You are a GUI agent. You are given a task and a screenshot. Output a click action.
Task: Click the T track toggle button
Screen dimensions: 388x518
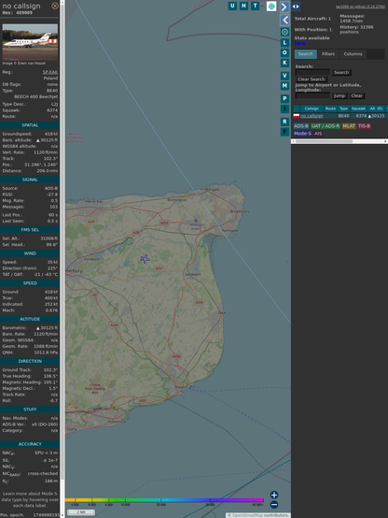(x=255, y=6)
